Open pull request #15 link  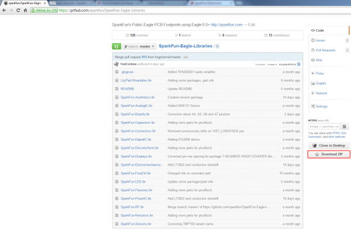point(144,57)
